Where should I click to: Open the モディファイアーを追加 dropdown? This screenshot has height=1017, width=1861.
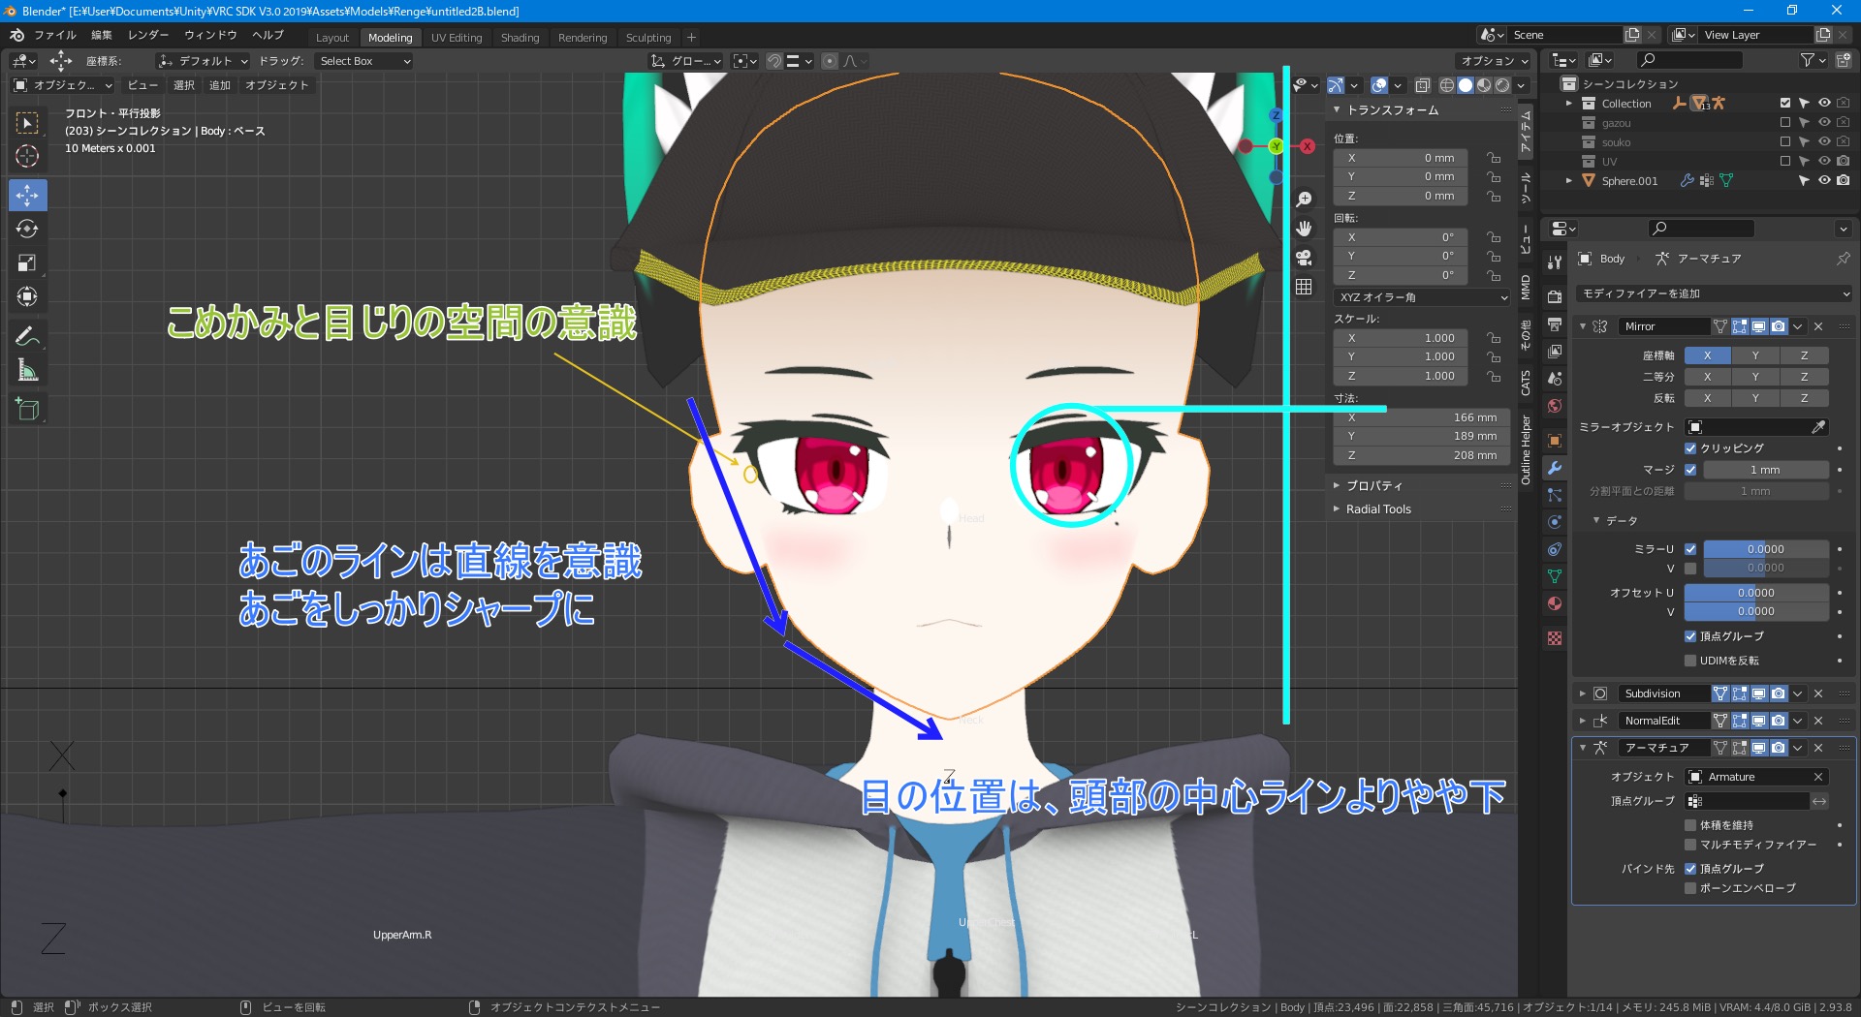[x=1714, y=293]
